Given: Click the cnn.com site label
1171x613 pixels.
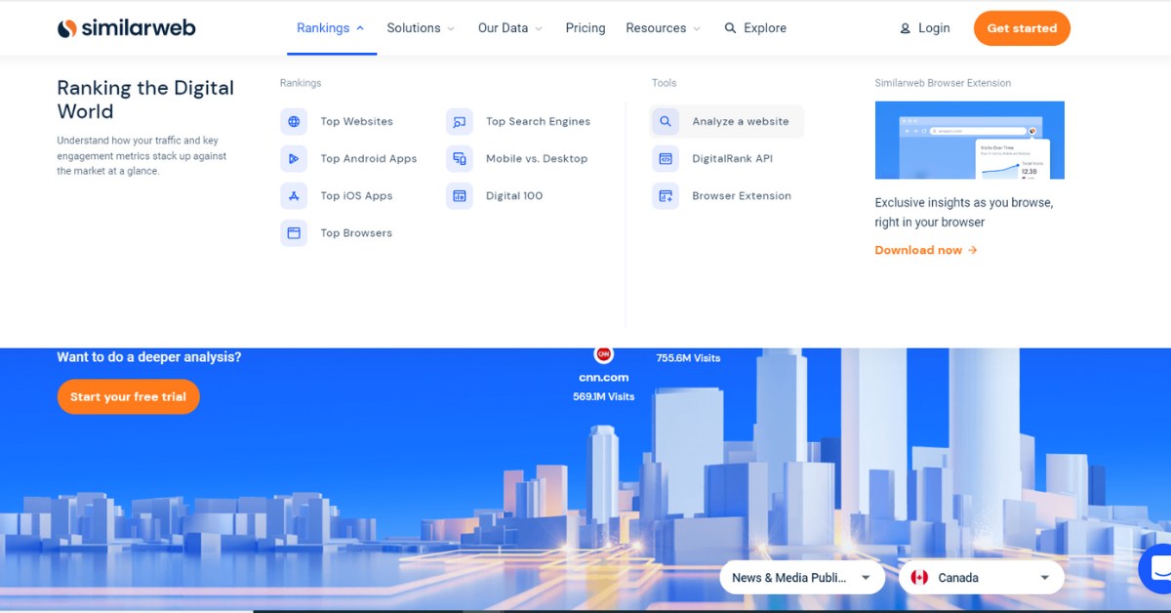Looking at the screenshot, I should [x=604, y=378].
